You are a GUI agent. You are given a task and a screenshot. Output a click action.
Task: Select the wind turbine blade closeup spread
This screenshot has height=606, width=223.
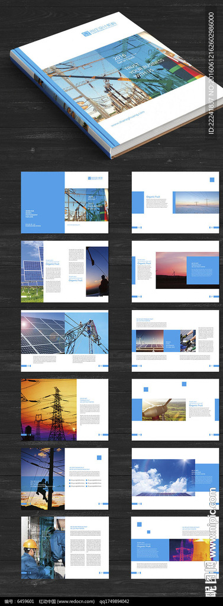click(x=176, y=410)
